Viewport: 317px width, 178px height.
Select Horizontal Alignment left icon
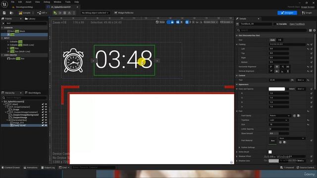click(271, 67)
